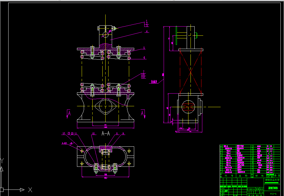Click the A-A section view title
The width and height of the screenshot is (284, 196).
click(106, 134)
